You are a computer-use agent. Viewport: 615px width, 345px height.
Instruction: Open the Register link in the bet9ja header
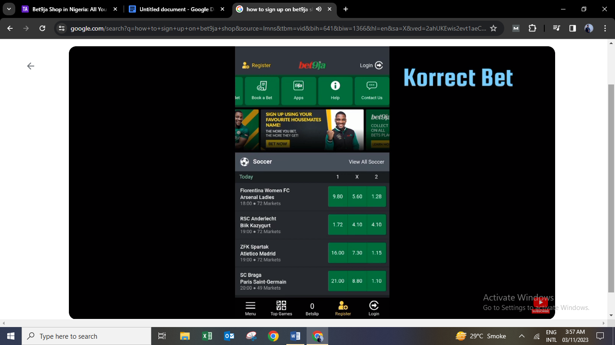click(x=256, y=65)
